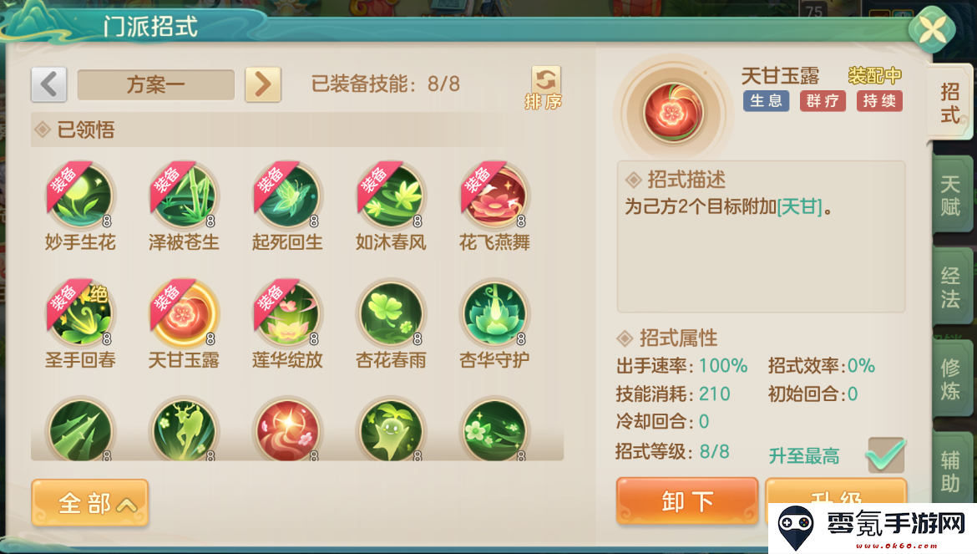Open the 修炼 side tab
This screenshot has width=977, height=554.
click(951, 379)
